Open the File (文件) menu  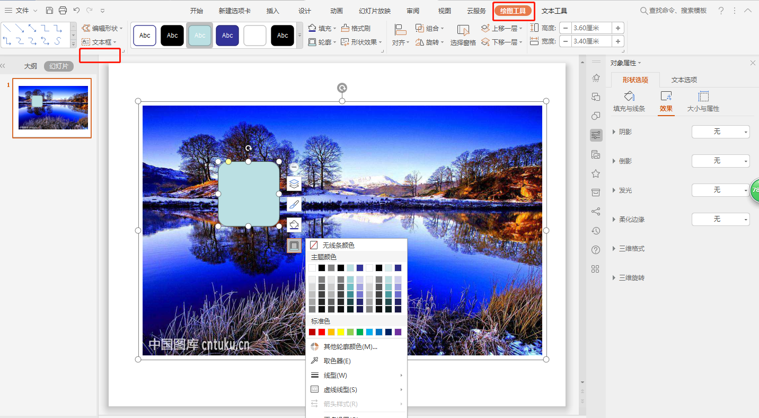pos(21,11)
